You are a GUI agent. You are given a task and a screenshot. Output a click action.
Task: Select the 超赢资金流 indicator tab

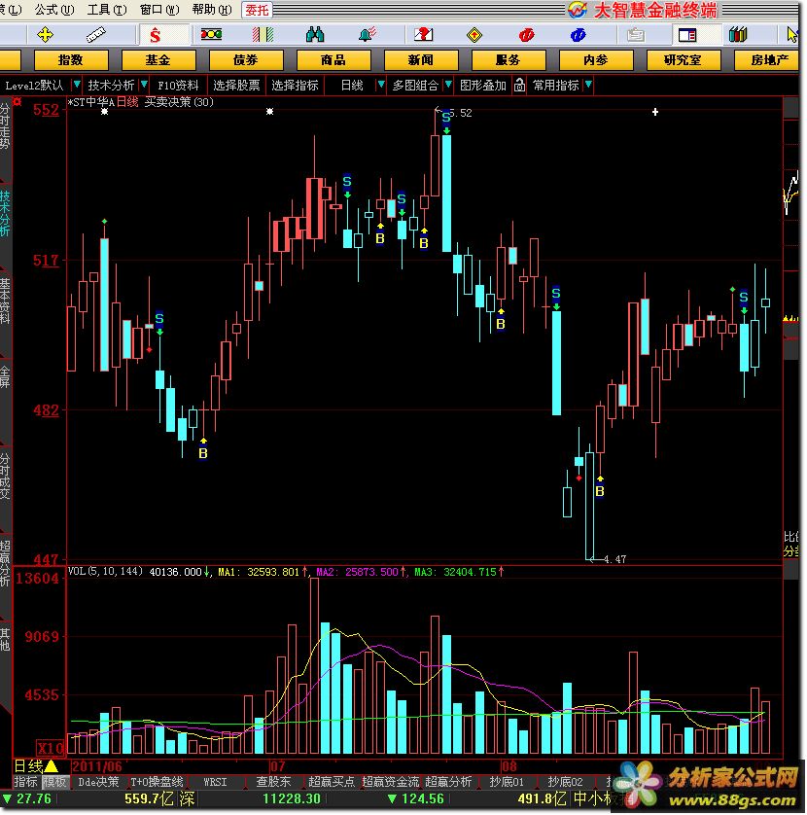pos(390,782)
